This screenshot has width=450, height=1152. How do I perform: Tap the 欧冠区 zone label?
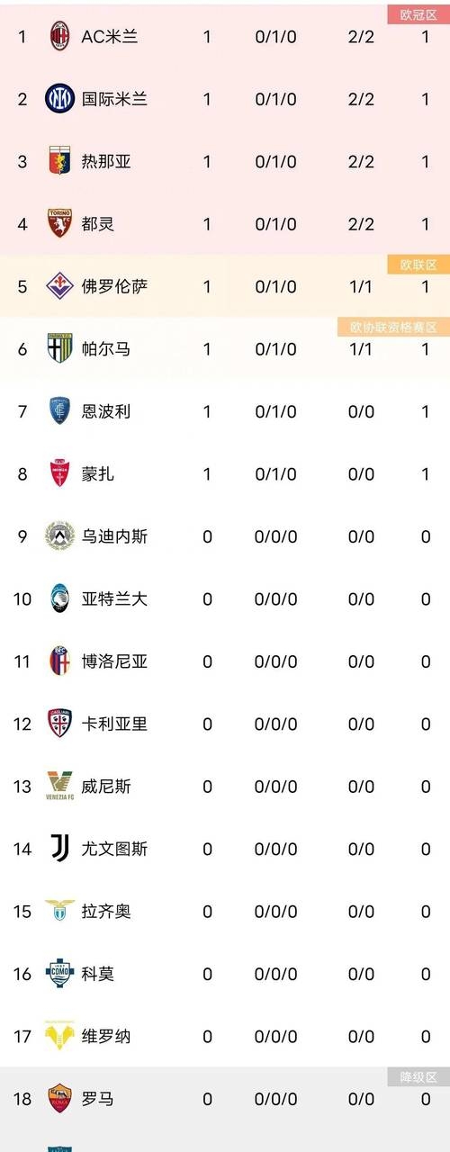tap(418, 14)
